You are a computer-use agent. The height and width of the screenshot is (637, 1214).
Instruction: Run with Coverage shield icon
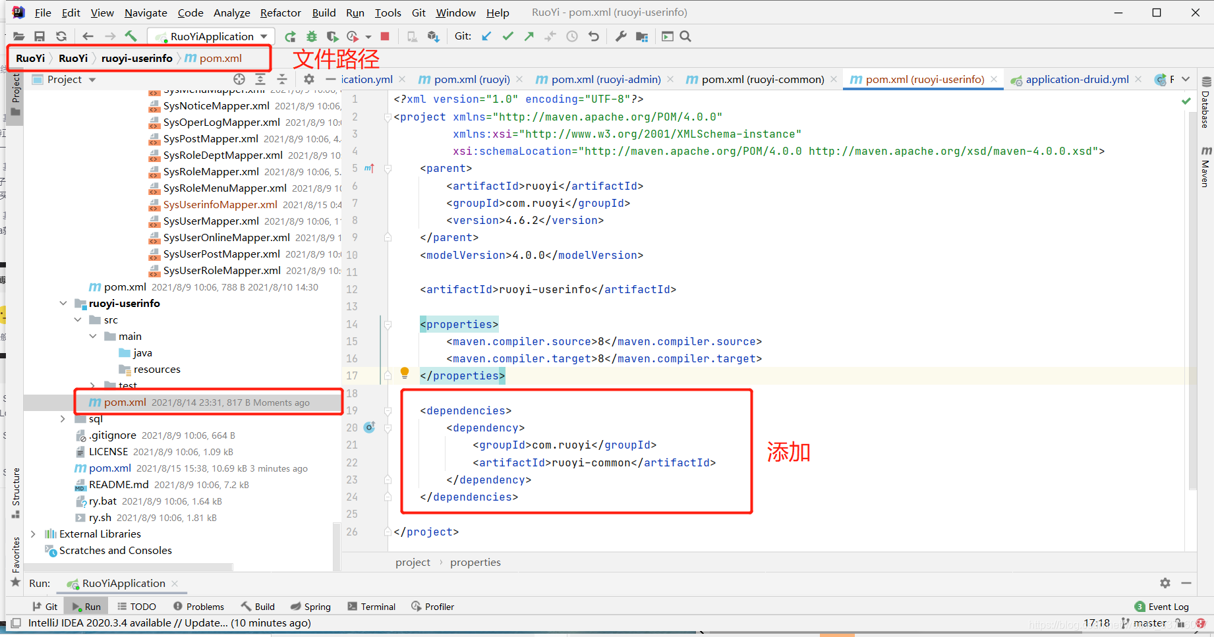point(332,36)
